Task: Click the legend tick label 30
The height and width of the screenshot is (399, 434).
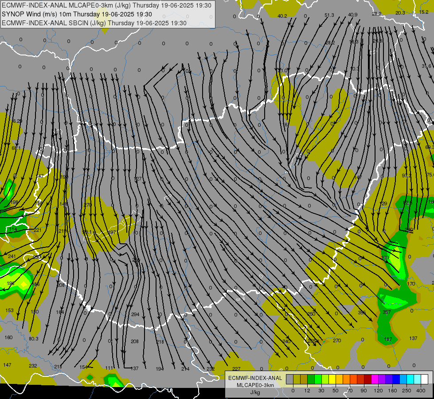Action: (321, 391)
